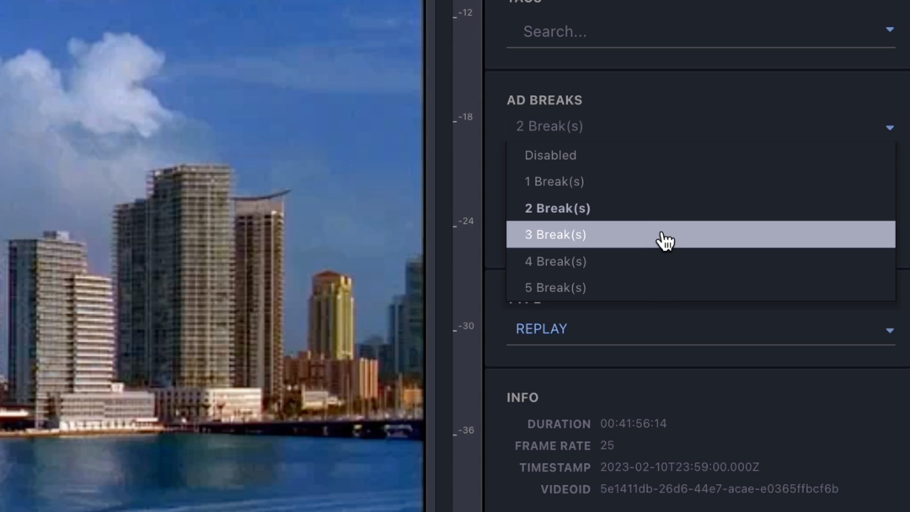Select 5 Break(s) from the menu
This screenshot has width=910, height=512.
coord(700,288)
